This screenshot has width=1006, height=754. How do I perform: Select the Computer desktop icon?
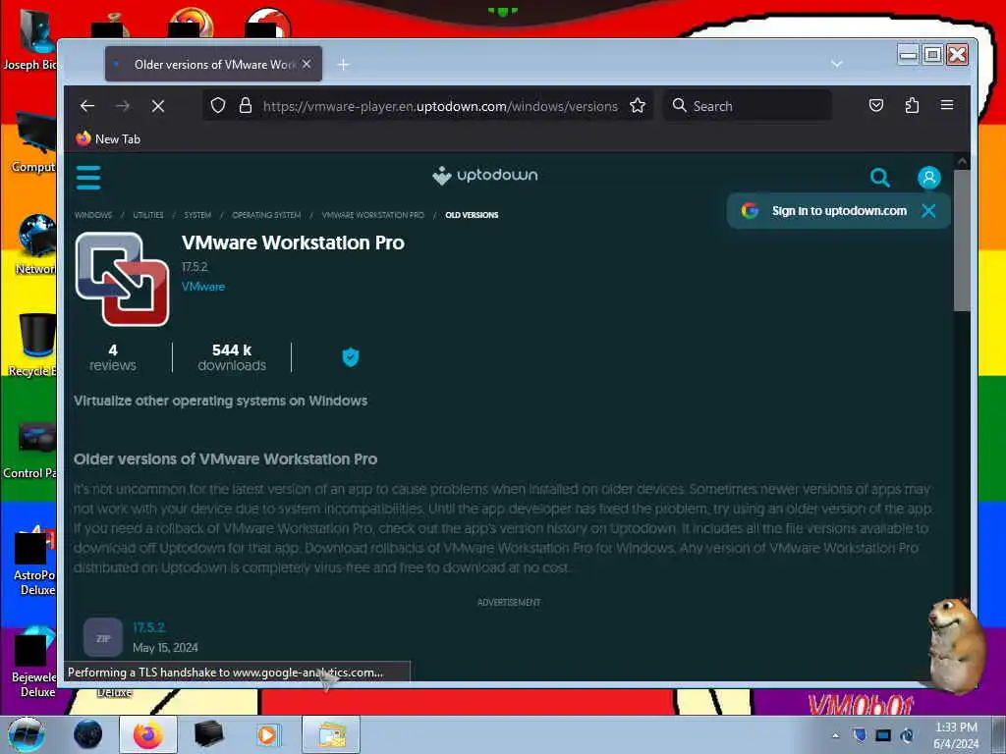coord(33,142)
